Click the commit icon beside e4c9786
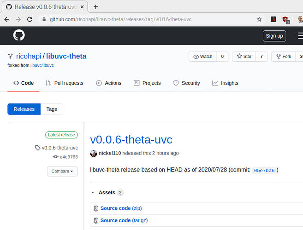The height and width of the screenshot is (230, 303). point(55,157)
